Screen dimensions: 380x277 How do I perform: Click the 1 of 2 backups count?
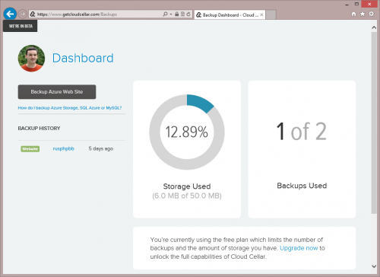click(302, 132)
